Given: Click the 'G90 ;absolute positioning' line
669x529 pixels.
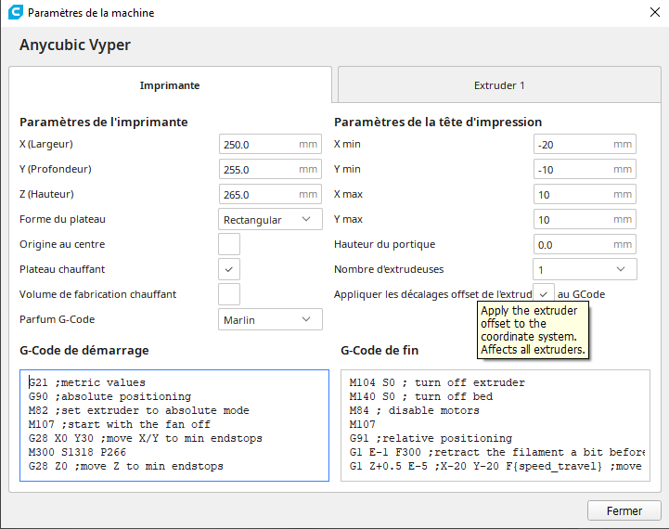Looking at the screenshot, I should coord(109,397).
